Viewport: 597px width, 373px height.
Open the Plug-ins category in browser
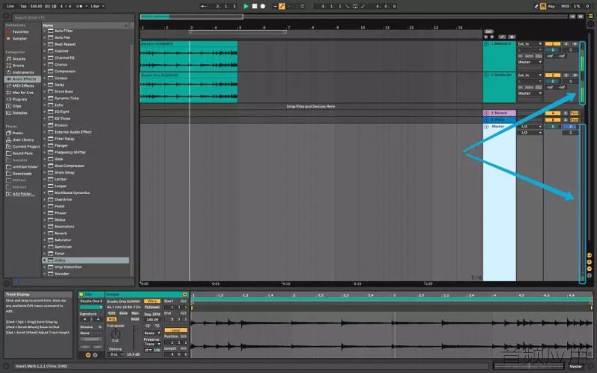[x=20, y=99]
